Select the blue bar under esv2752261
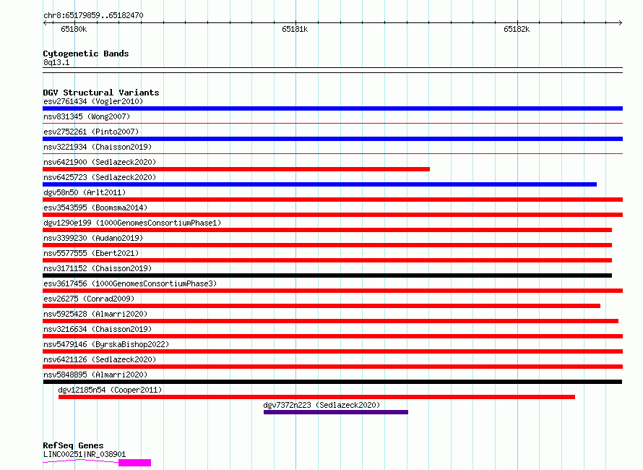The height and width of the screenshot is (470, 643). (x=332, y=139)
